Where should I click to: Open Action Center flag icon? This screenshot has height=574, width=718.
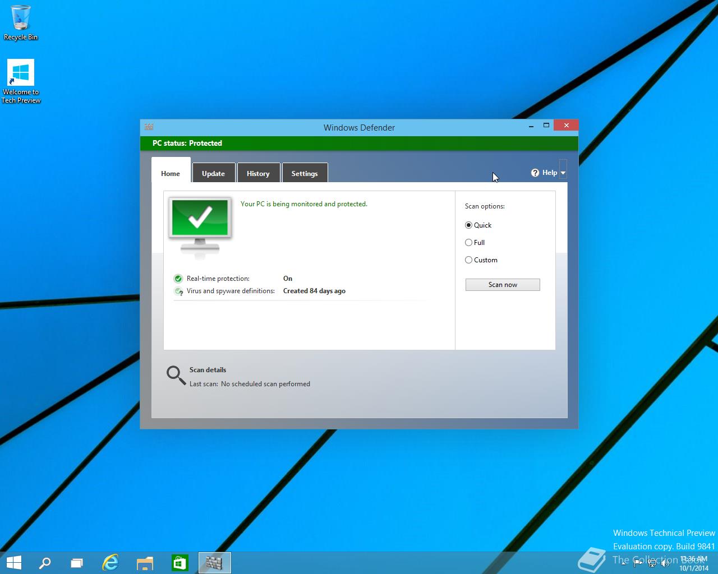pyautogui.click(x=637, y=563)
